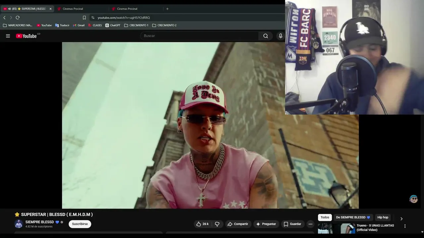
Task: Open options menu for Trueno video
Action: click(x=405, y=226)
